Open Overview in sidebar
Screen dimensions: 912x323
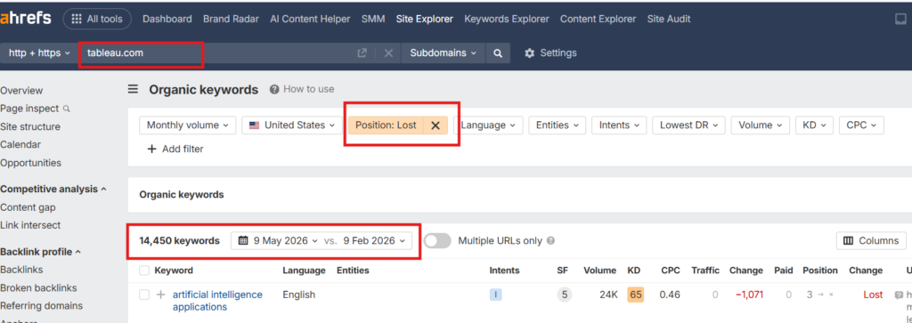[21, 91]
